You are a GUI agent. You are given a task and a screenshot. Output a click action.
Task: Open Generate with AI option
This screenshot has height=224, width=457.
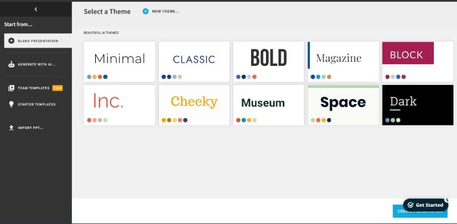pyautogui.click(x=32, y=65)
